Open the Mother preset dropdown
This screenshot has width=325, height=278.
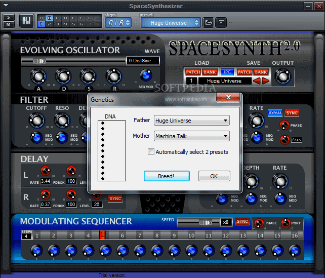[x=192, y=136]
